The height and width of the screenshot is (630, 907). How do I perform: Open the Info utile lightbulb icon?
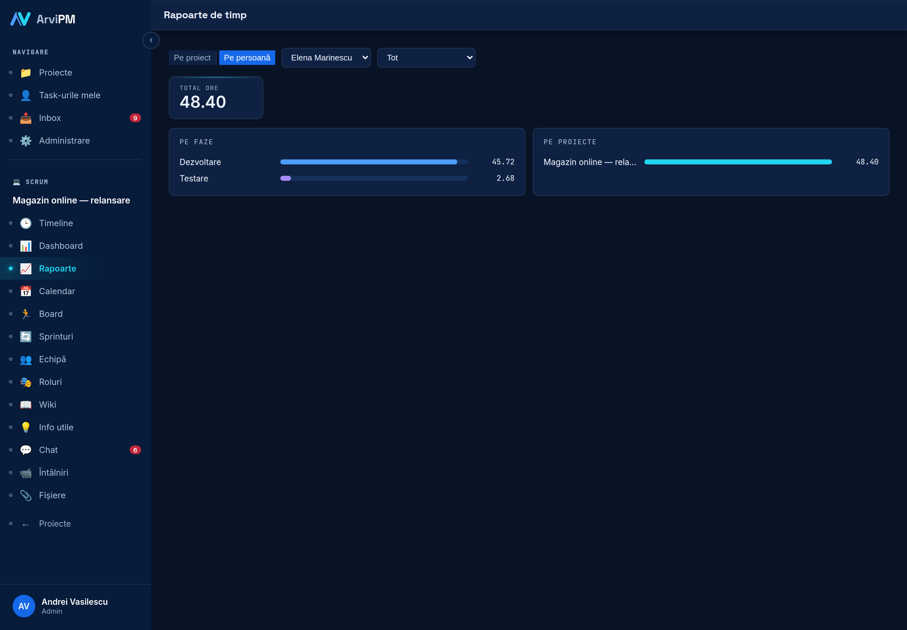coord(26,427)
